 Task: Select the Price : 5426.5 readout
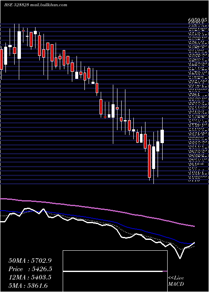[x=30, y=269]
